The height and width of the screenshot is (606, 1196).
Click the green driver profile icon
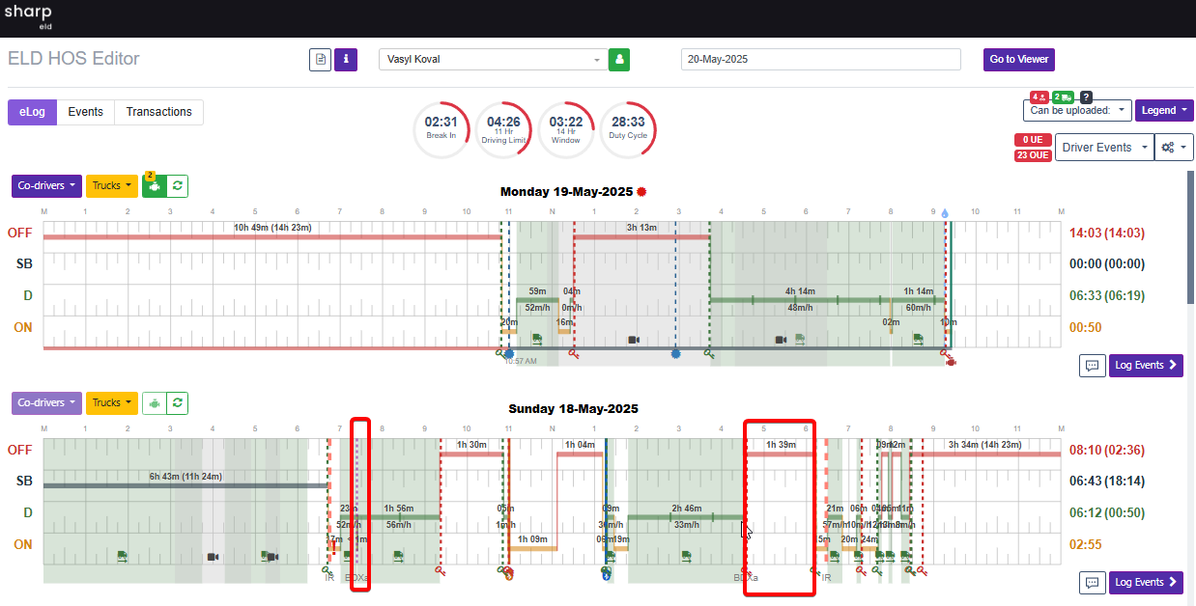coord(619,60)
